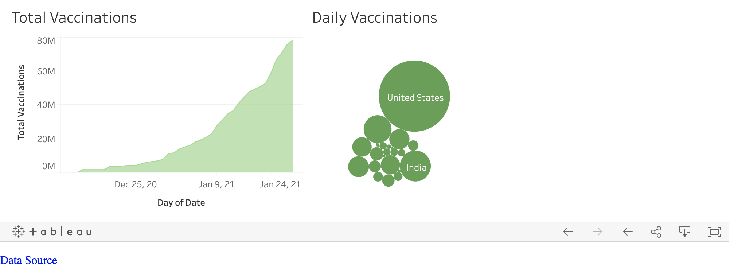Open the Data Source link
This screenshot has height=280, width=734.
(28, 260)
